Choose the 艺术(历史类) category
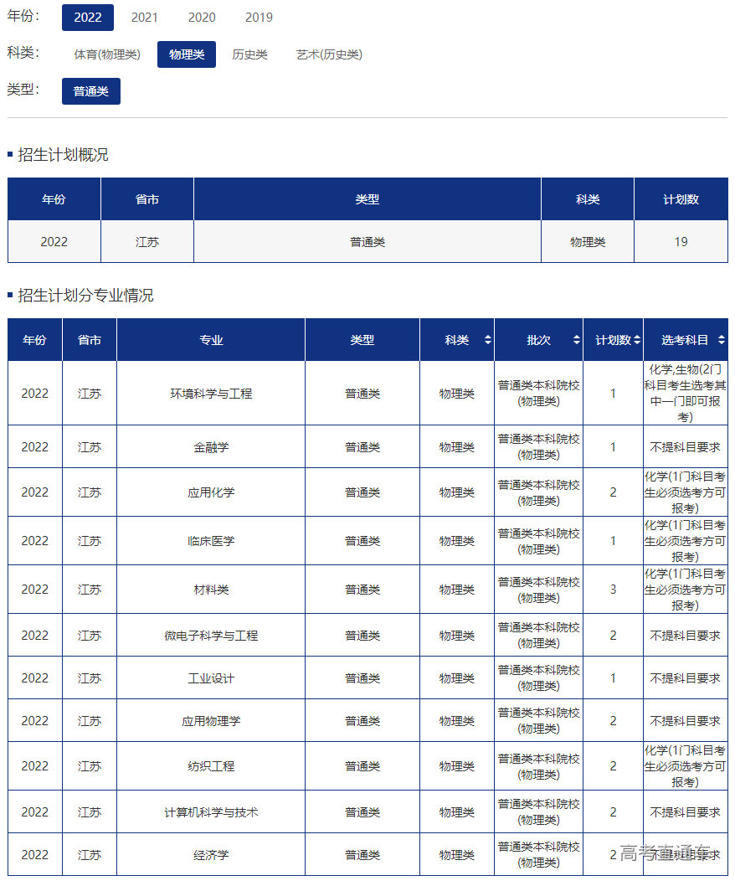The height and width of the screenshot is (886, 735). [x=329, y=54]
